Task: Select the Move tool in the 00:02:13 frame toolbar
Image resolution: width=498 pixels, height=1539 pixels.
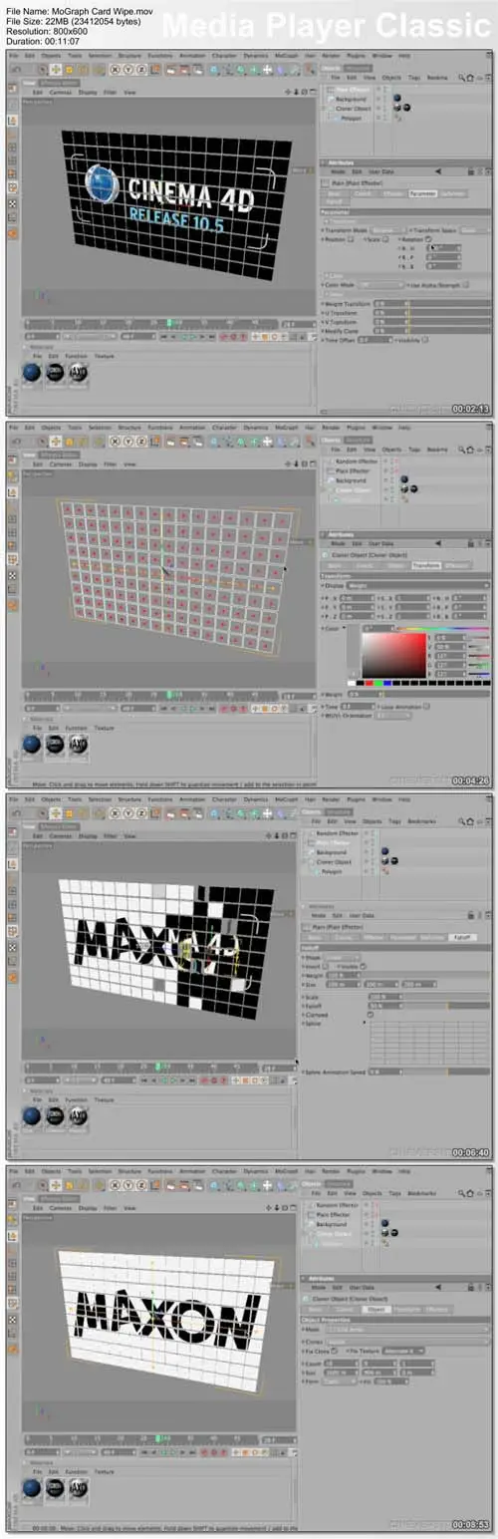Action: pos(55,69)
